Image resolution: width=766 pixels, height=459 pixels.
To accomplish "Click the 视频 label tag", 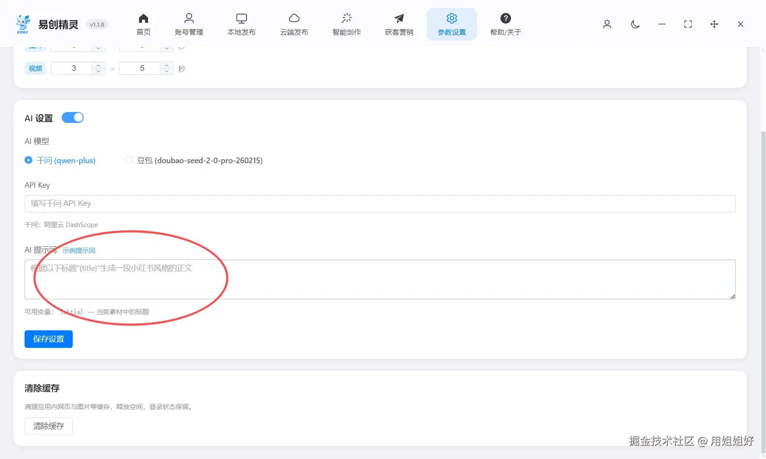I will tap(35, 68).
